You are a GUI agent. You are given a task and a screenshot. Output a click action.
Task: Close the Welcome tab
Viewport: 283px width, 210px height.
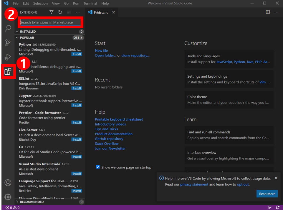pyautogui.click(x=114, y=12)
